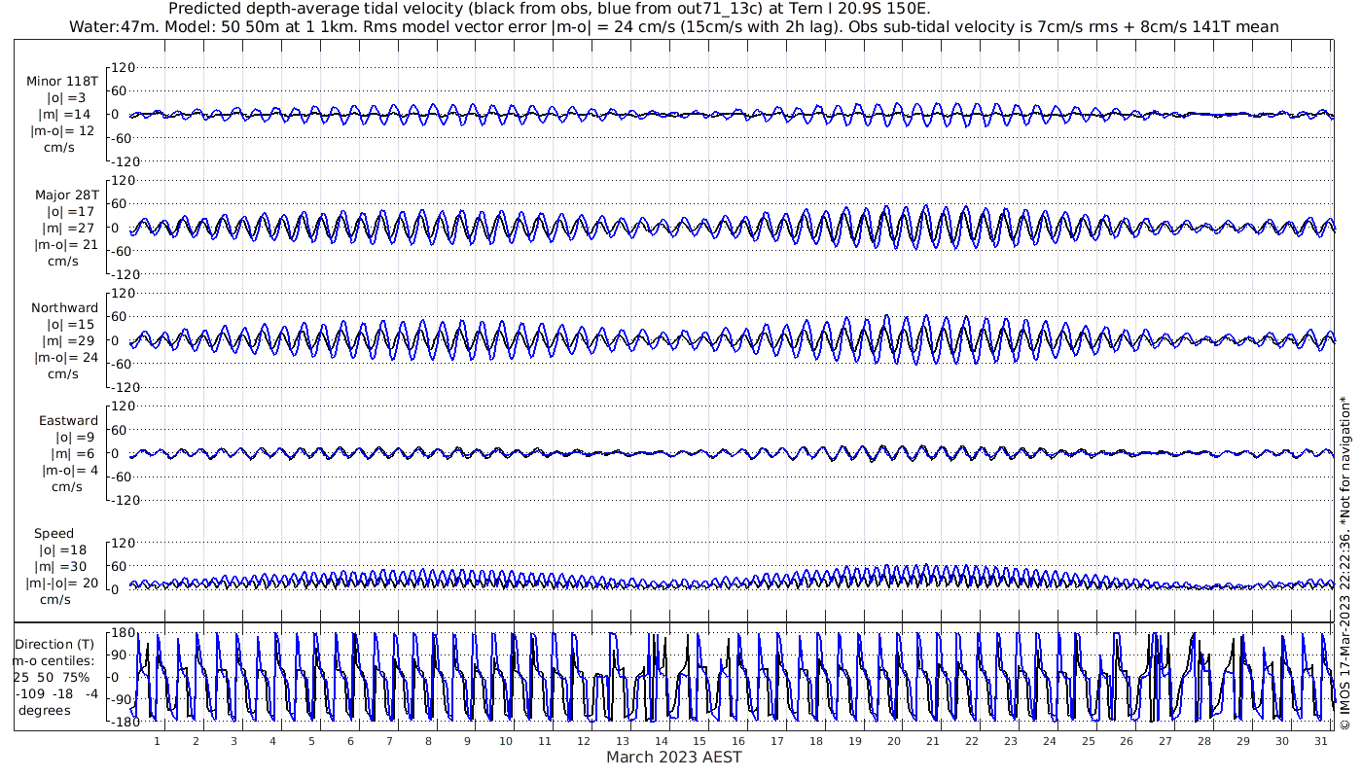Screen dimensions: 1362x778
Task: Click day 20 tick label on date axis
Action: click(894, 741)
